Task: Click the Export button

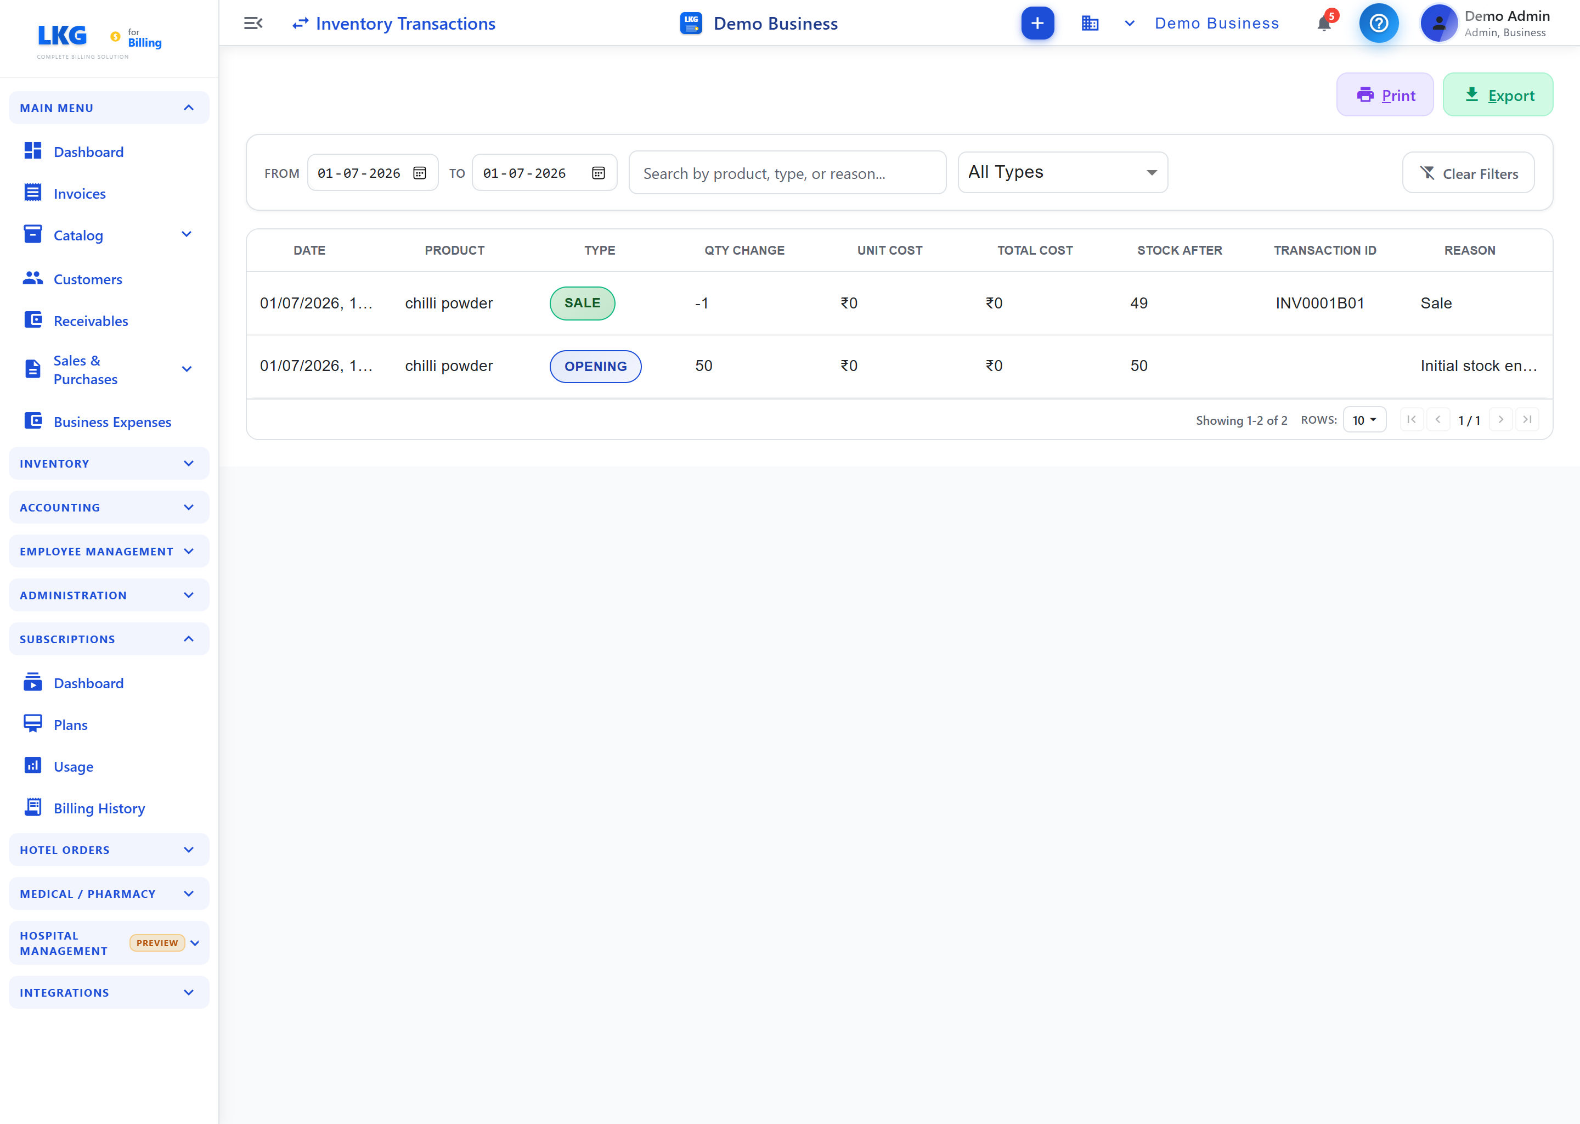Action: point(1498,95)
